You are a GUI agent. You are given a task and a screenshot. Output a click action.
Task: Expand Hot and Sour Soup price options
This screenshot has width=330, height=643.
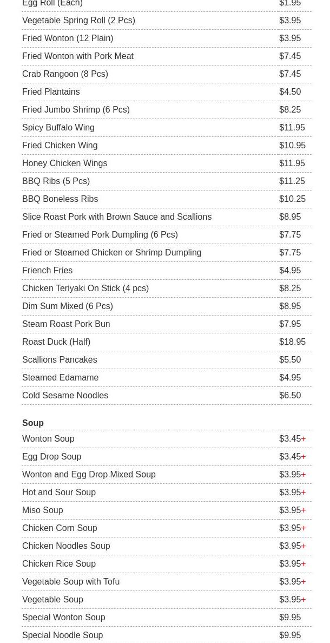point(303,493)
